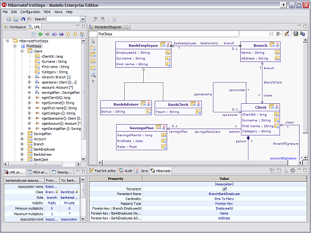Viewport: 311px width, 233px height.
Task: Click the gray forward arrow in UML explorer
Action: click(x=48, y=34)
